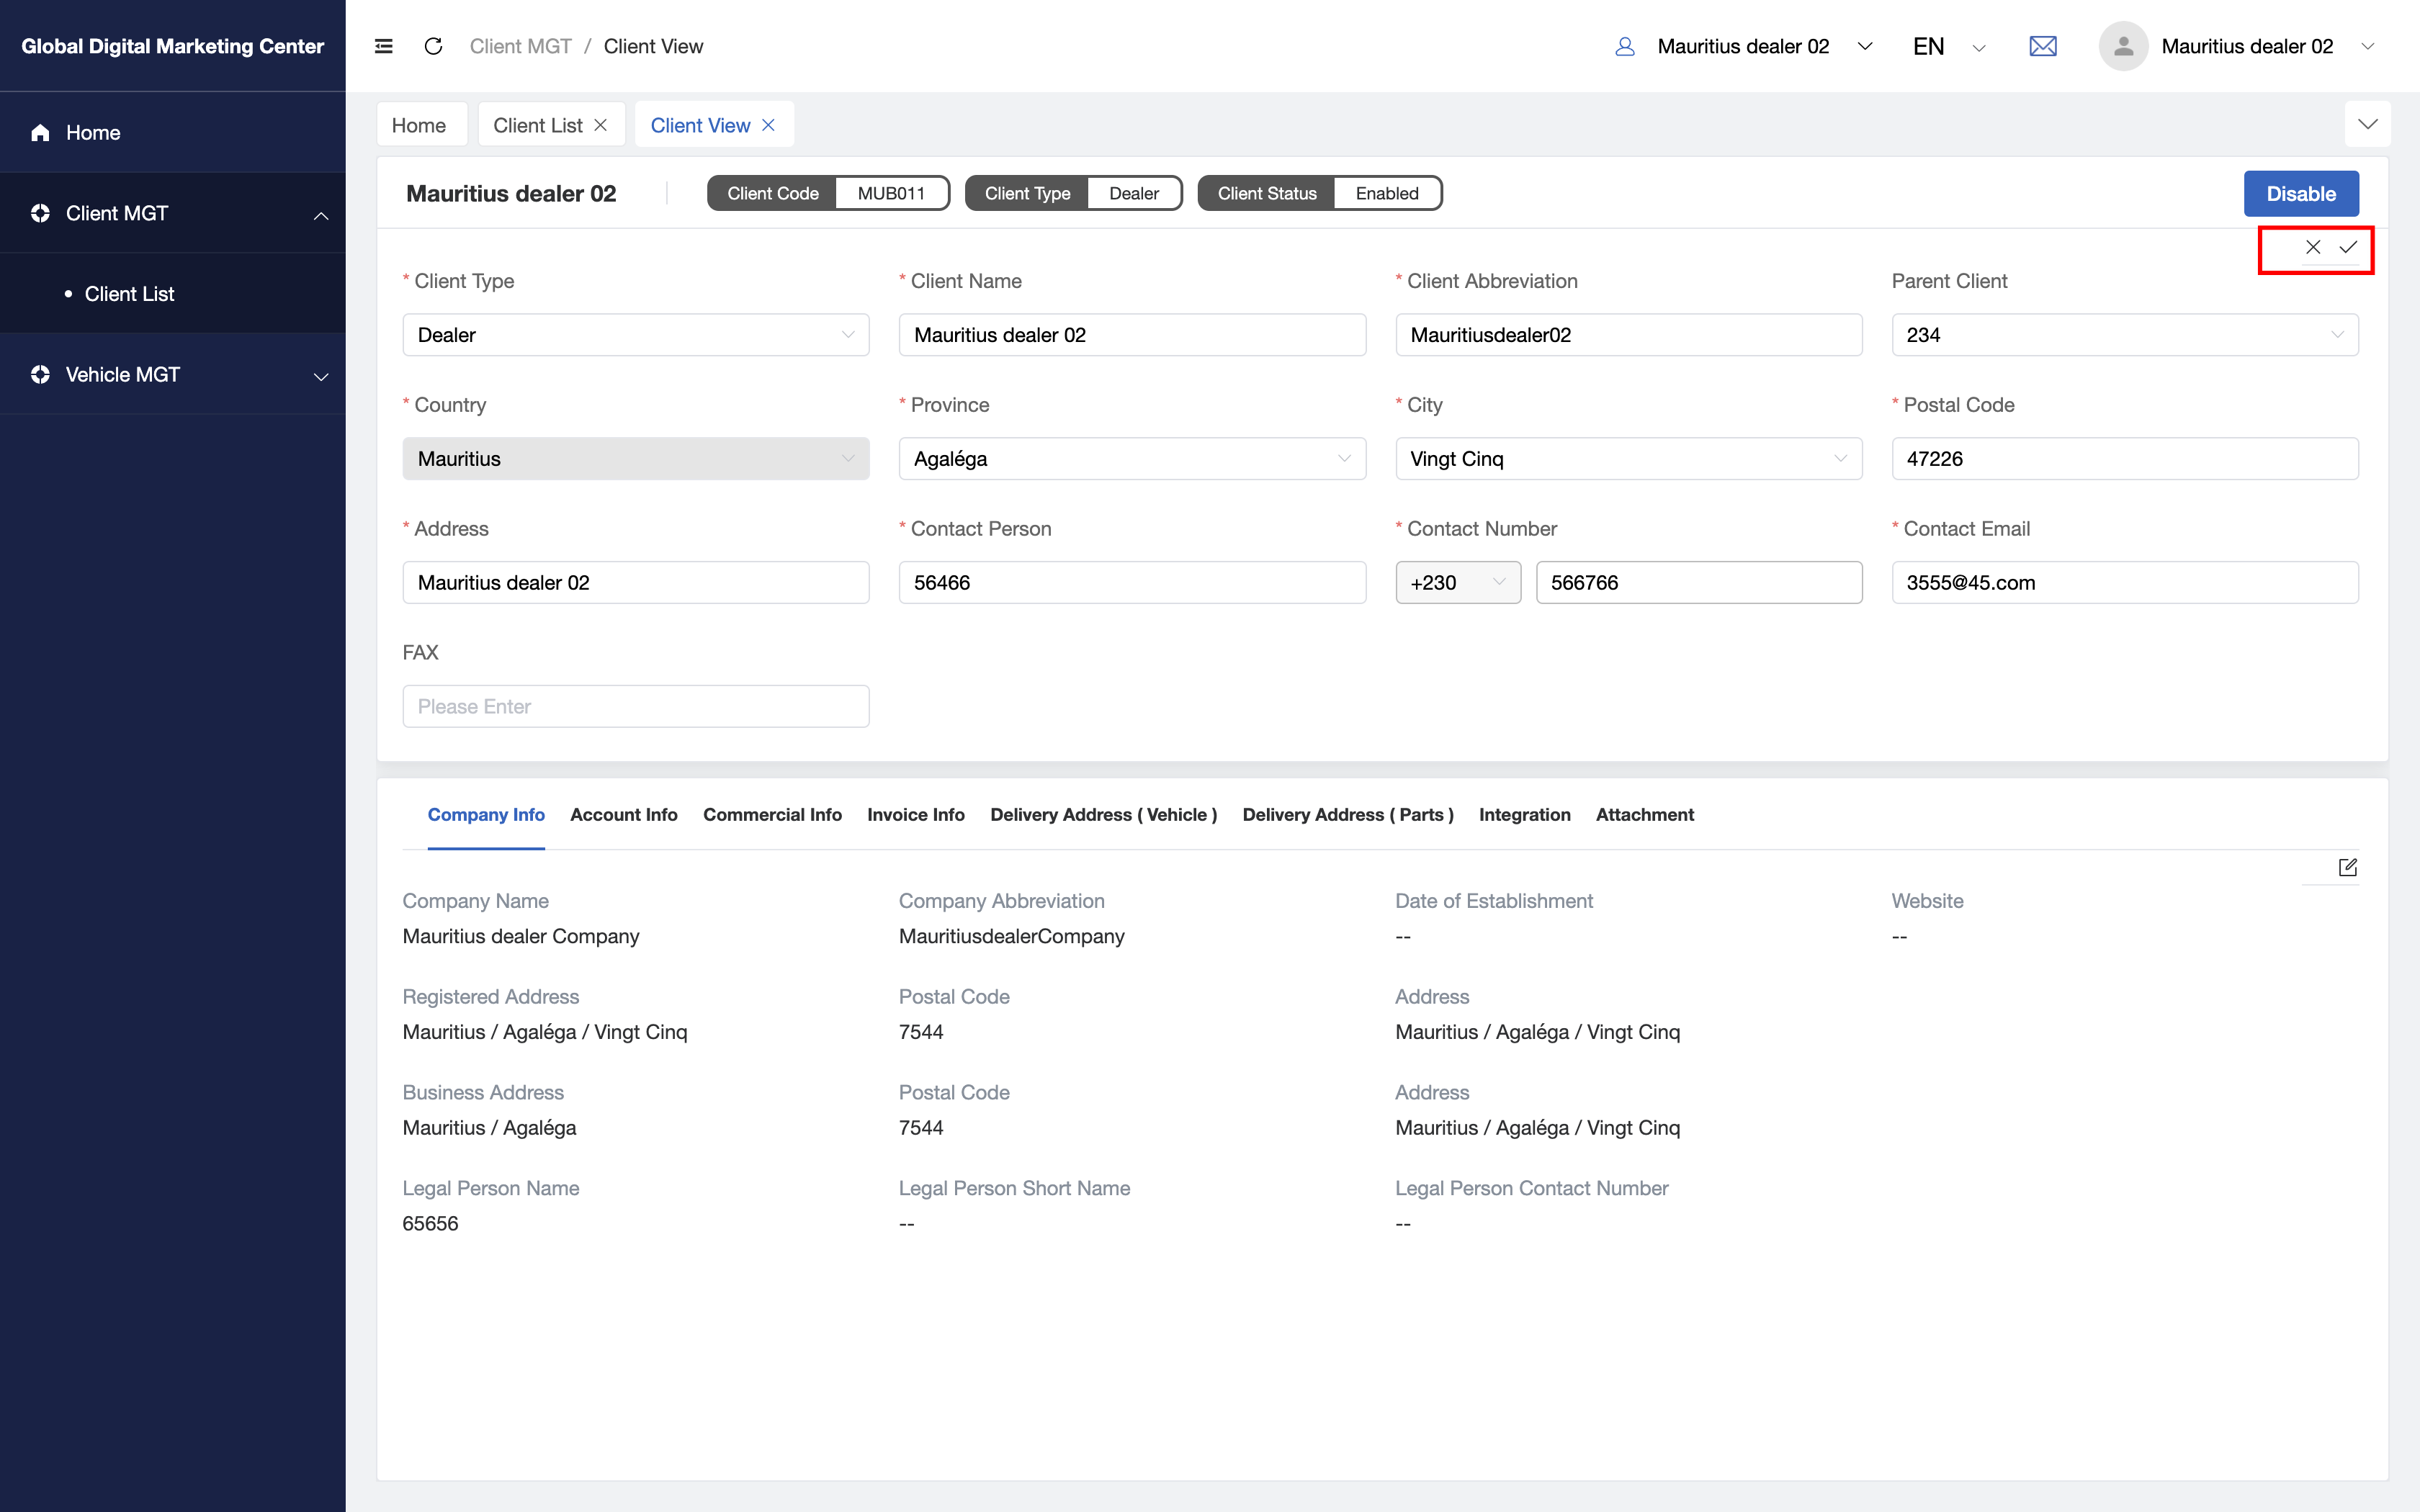Click the MauritiusdealerCompany abbreviation value
The height and width of the screenshot is (1512, 2420).
tap(1011, 936)
